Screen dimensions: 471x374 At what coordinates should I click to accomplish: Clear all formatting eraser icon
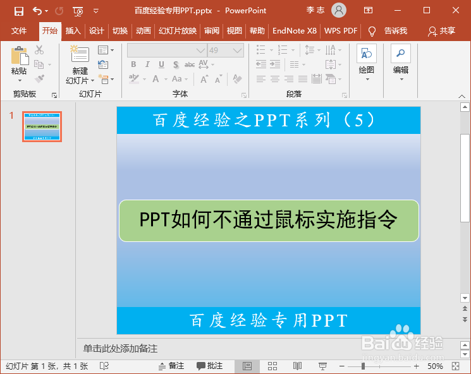click(x=237, y=79)
